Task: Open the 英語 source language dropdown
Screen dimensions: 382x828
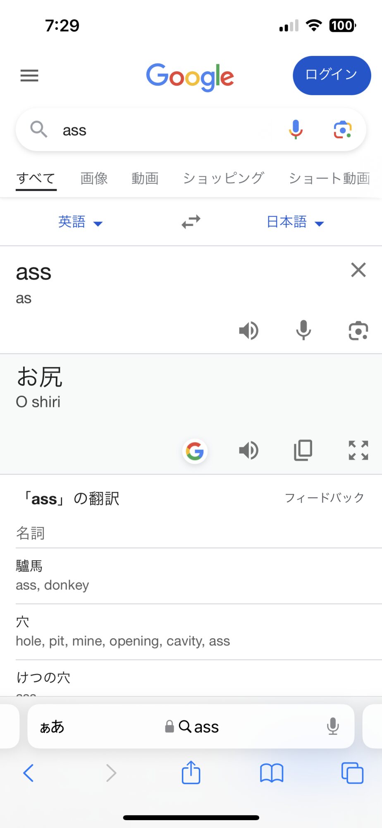Action: pyautogui.click(x=80, y=222)
